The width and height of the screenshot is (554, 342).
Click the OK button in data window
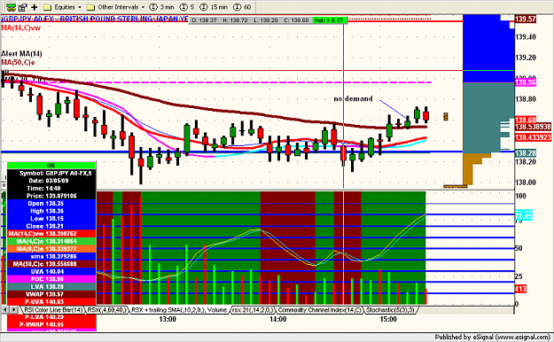click(x=51, y=166)
